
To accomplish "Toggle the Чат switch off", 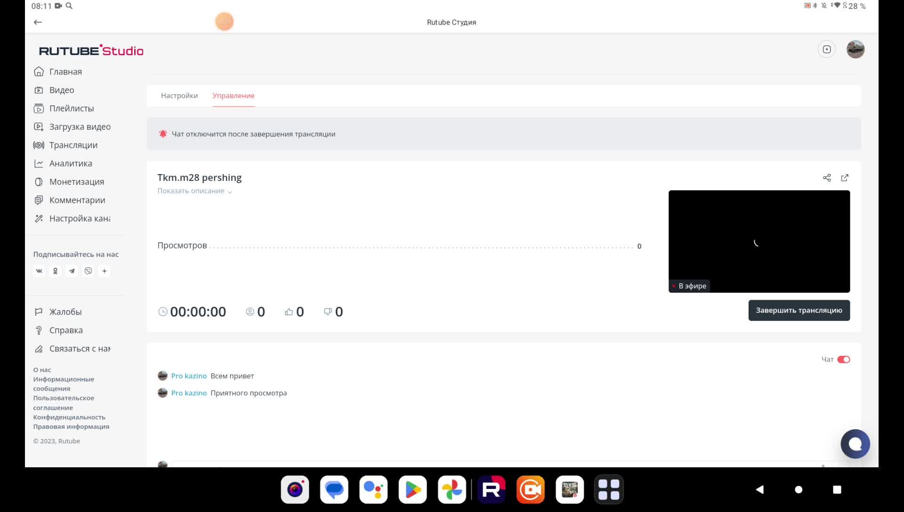I will click(843, 360).
